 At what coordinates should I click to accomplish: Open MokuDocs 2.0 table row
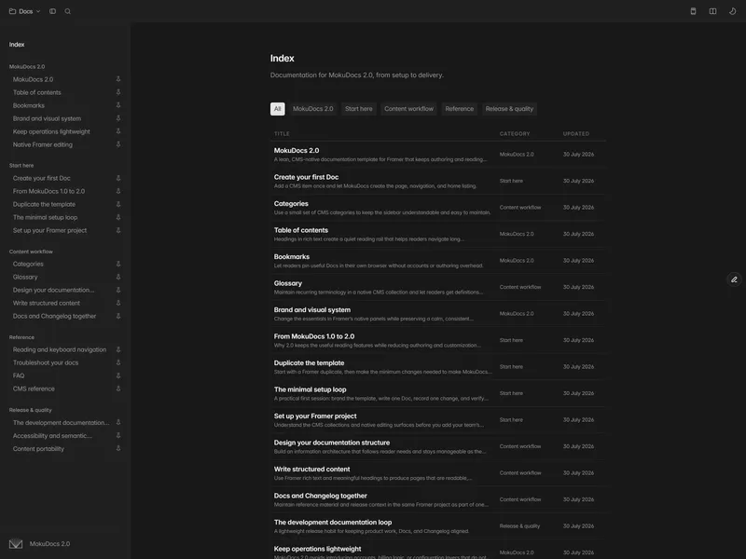437,155
